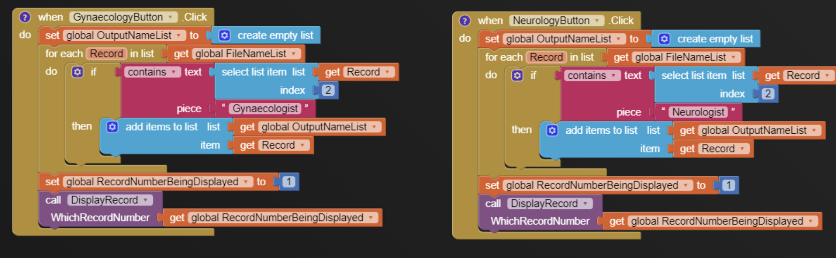836x258 pixels.
Task: Click number 1 value in Neurology handler
Action: coord(728,185)
